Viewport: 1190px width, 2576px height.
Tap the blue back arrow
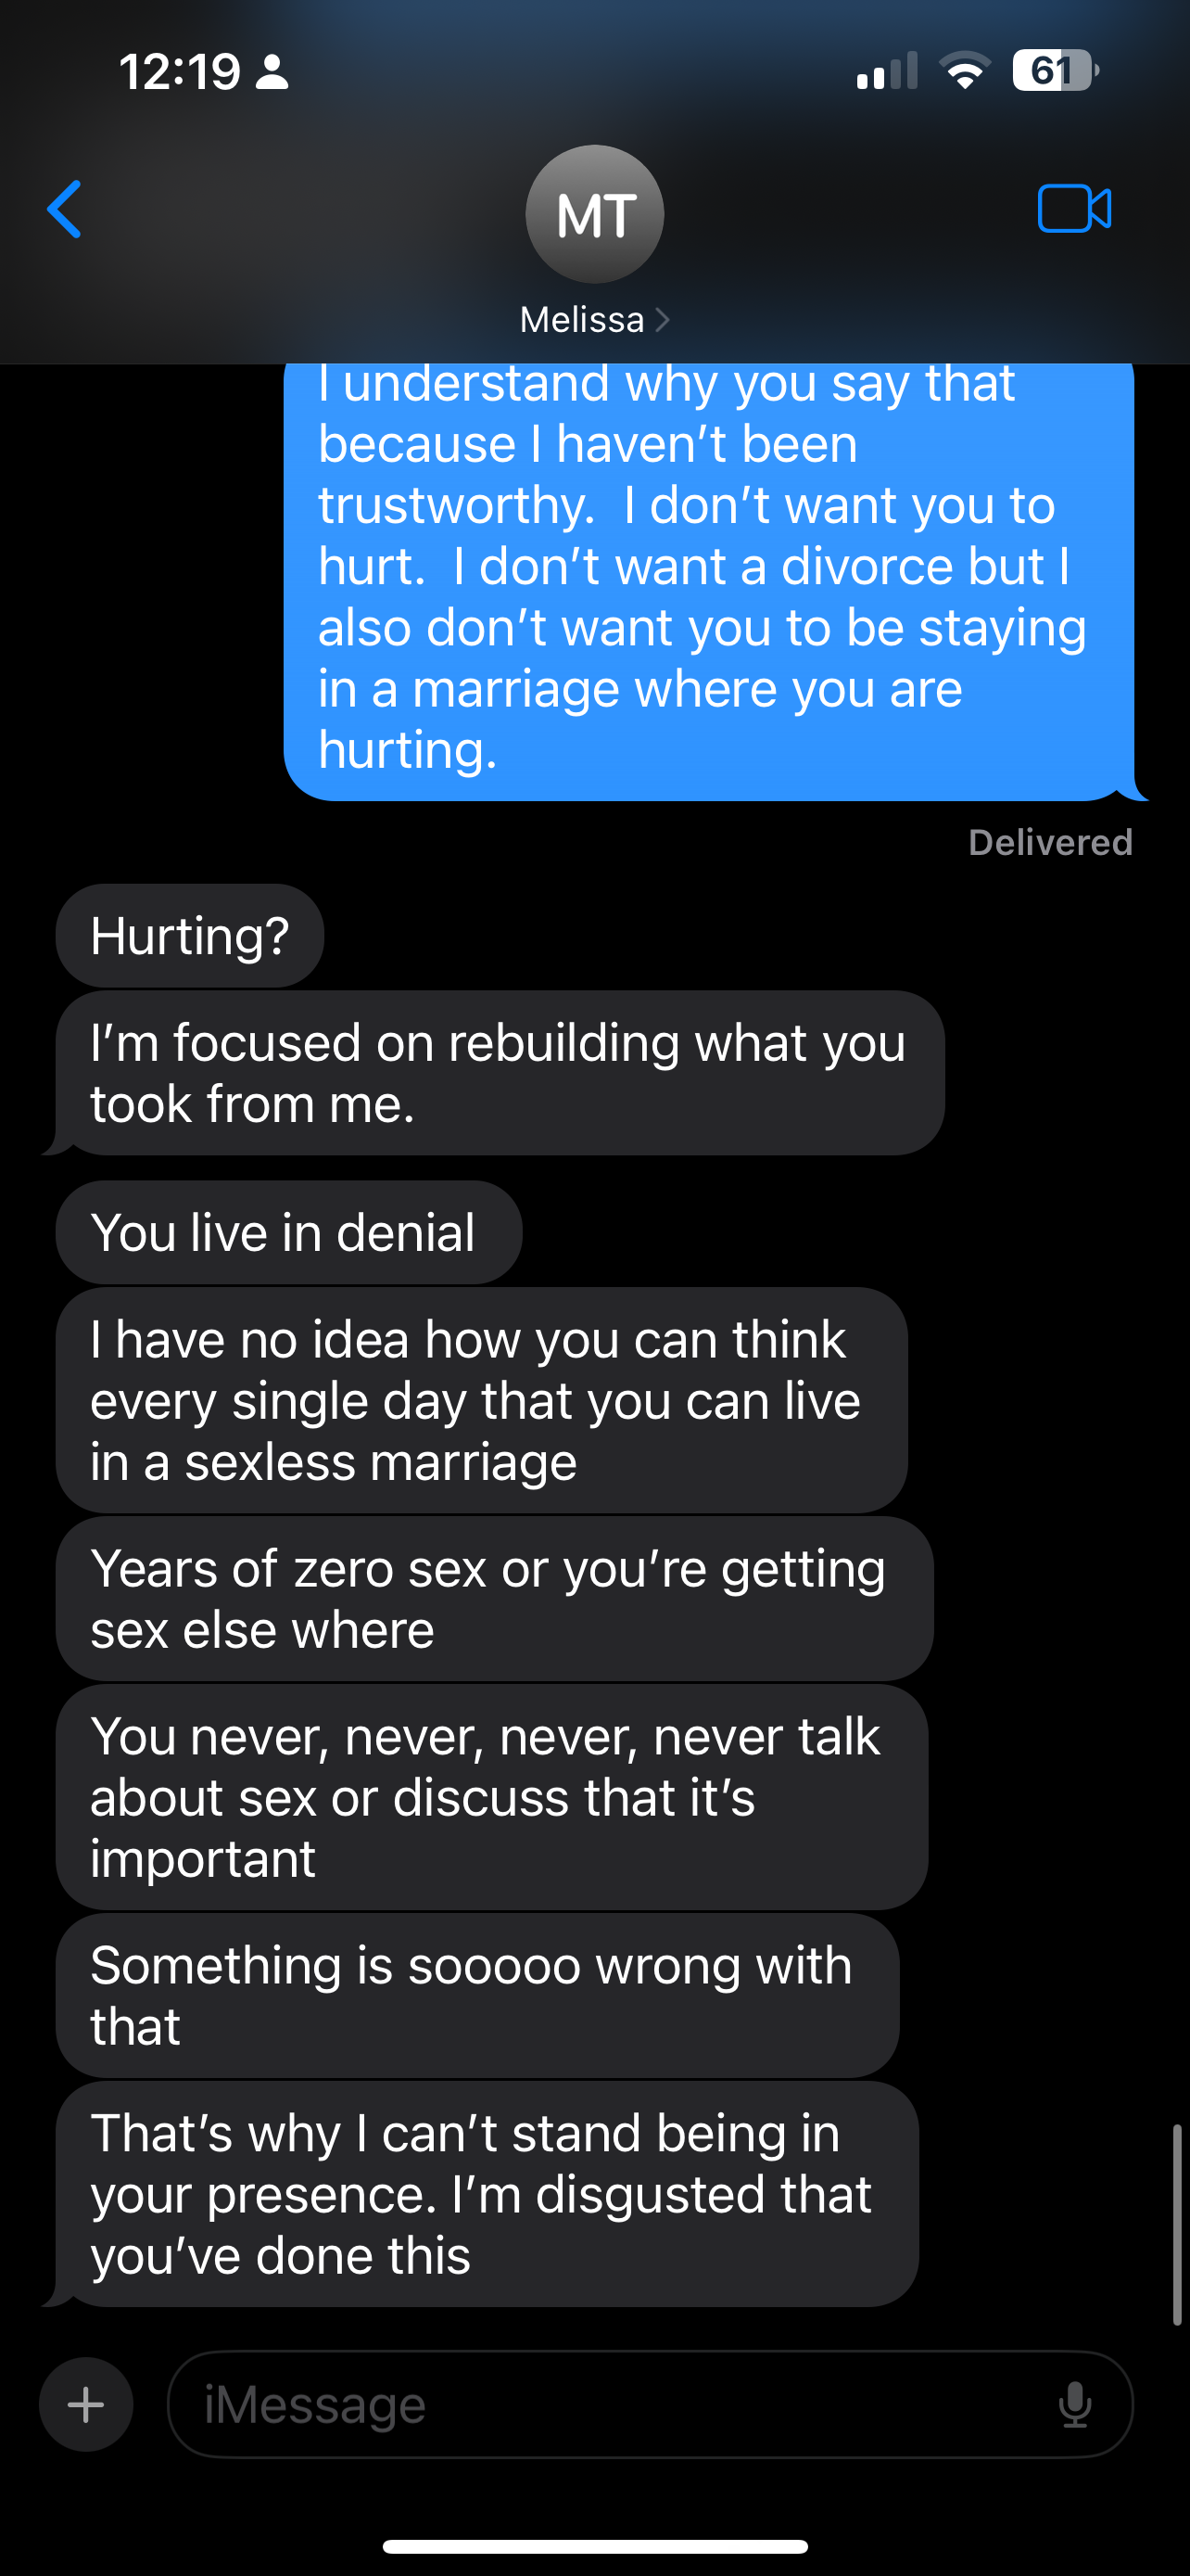point(65,210)
